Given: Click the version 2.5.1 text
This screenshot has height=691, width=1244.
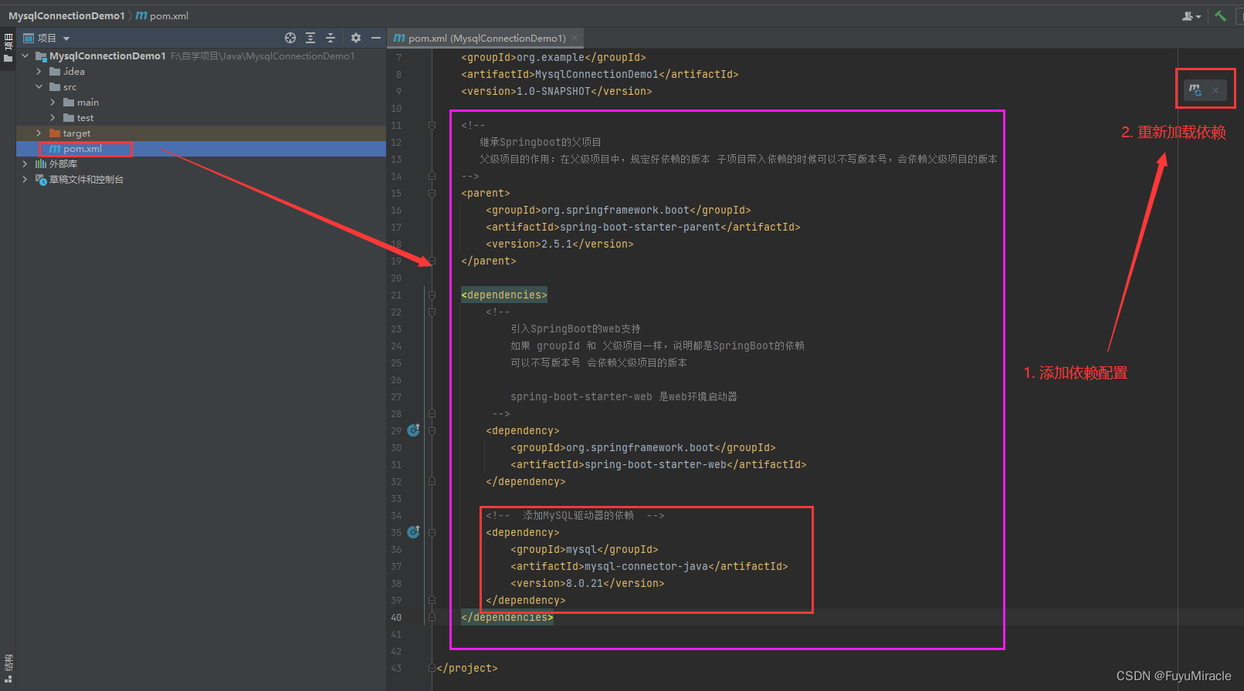Looking at the screenshot, I should (x=557, y=244).
